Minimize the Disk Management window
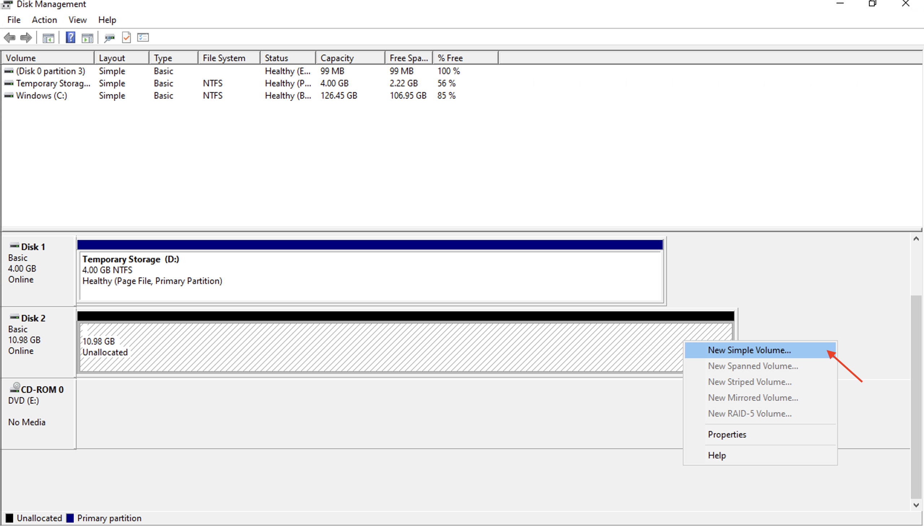The image size is (924, 526). coord(840,4)
